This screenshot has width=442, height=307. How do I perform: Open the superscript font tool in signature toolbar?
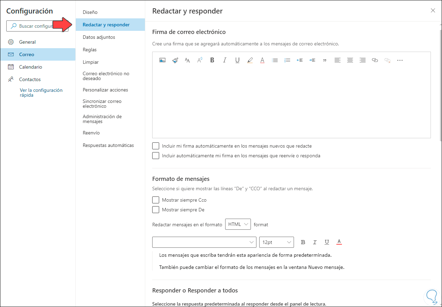[x=200, y=60]
